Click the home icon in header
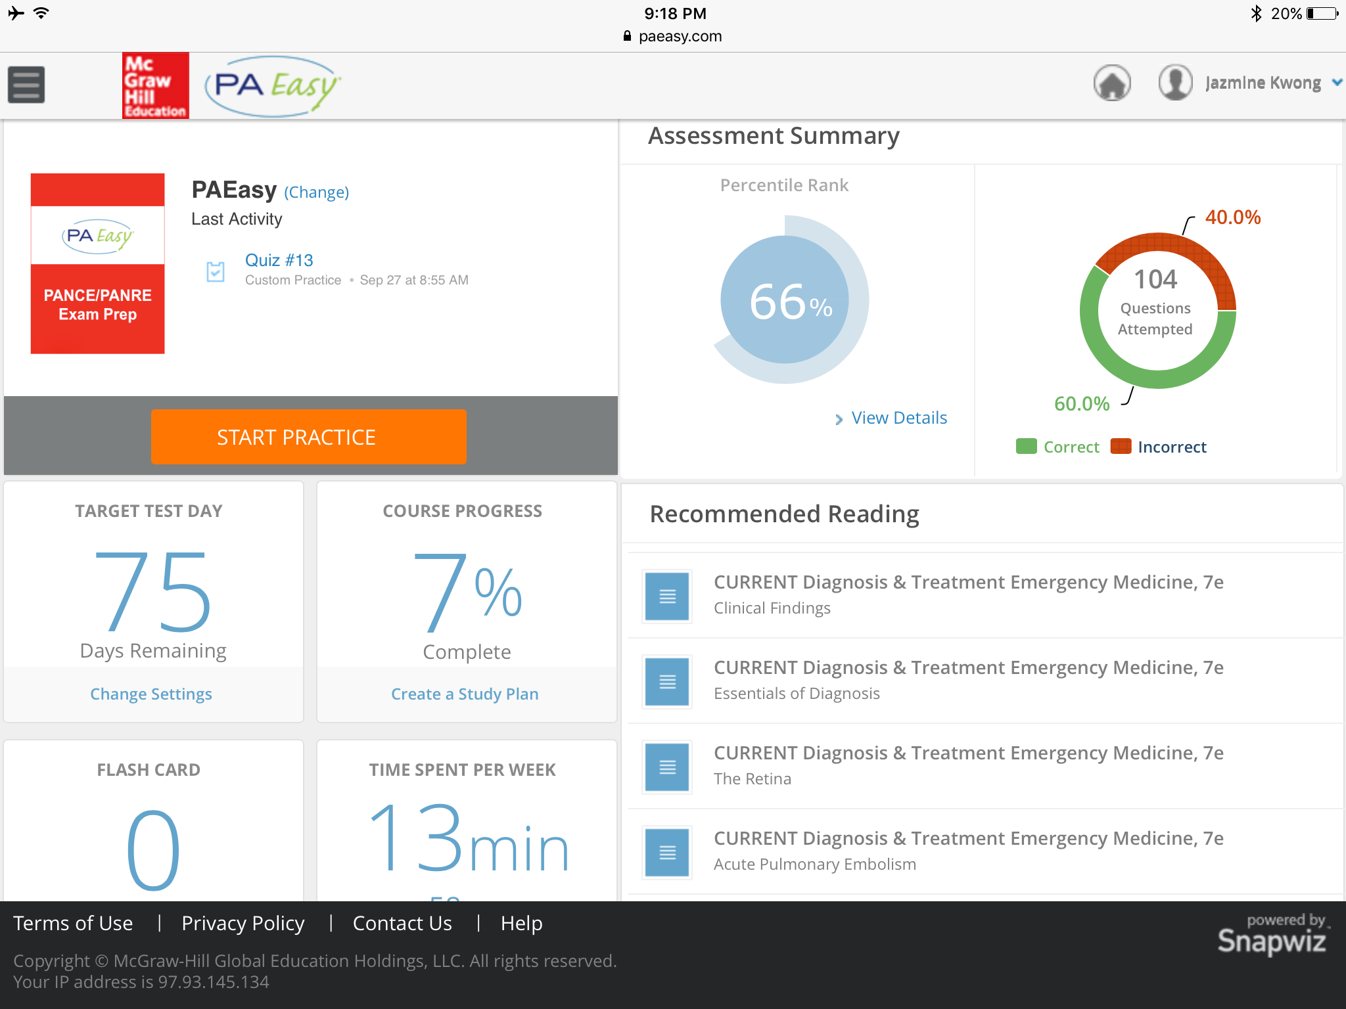 [1111, 83]
